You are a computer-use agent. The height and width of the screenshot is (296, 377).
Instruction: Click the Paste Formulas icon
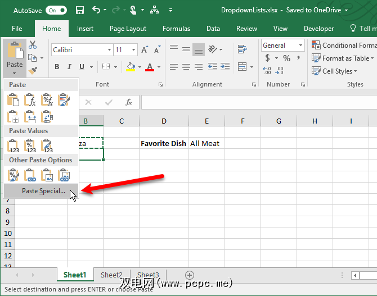30,101
